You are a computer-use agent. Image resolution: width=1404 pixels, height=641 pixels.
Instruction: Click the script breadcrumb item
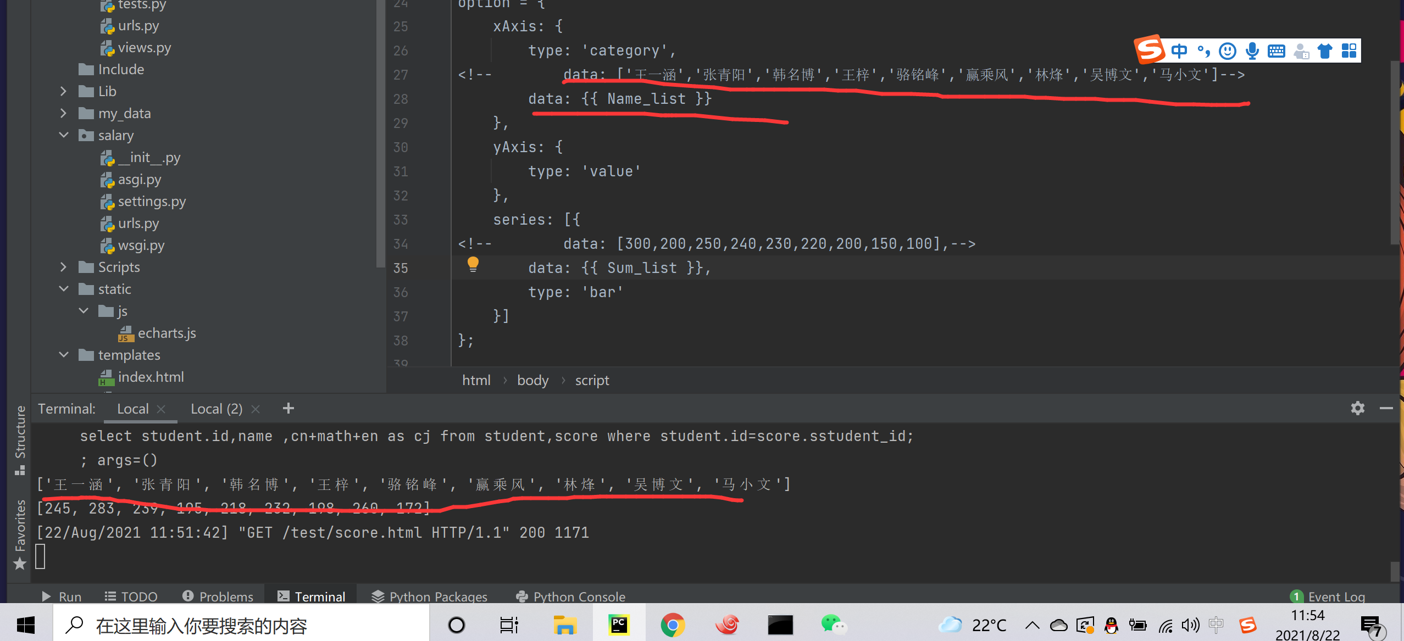[592, 380]
